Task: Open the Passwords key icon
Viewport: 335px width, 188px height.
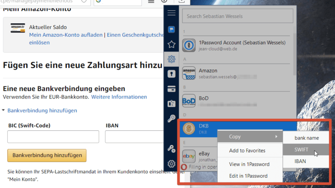Action: coord(172,118)
